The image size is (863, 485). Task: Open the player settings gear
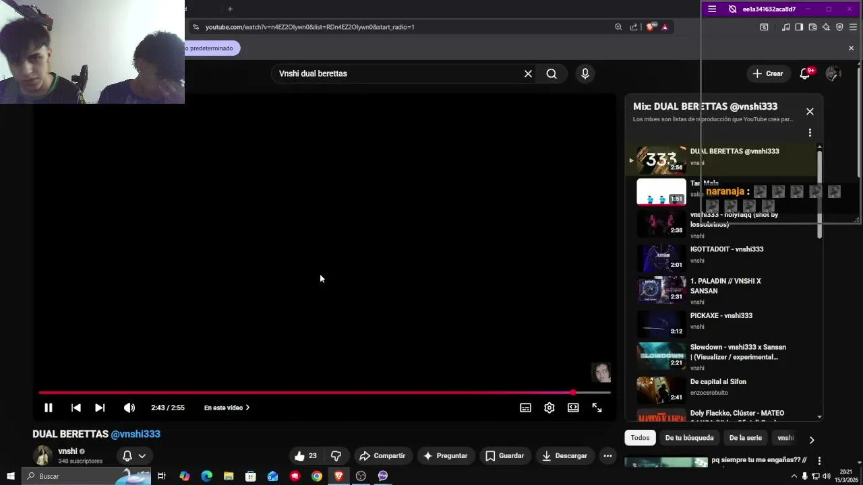(549, 408)
